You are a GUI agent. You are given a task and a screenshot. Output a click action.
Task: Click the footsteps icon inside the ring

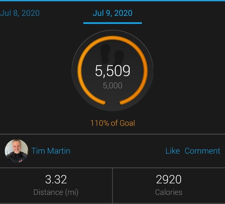[112, 55]
